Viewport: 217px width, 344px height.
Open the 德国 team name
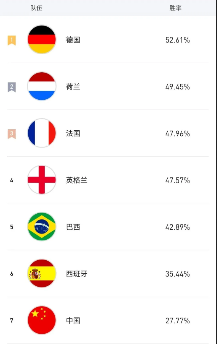click(x=73, y=40)
